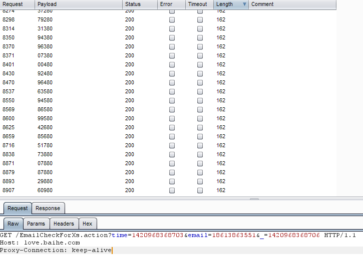
Task: Toggle Timeout checkbox for request 8350
Action: [200, 38]
